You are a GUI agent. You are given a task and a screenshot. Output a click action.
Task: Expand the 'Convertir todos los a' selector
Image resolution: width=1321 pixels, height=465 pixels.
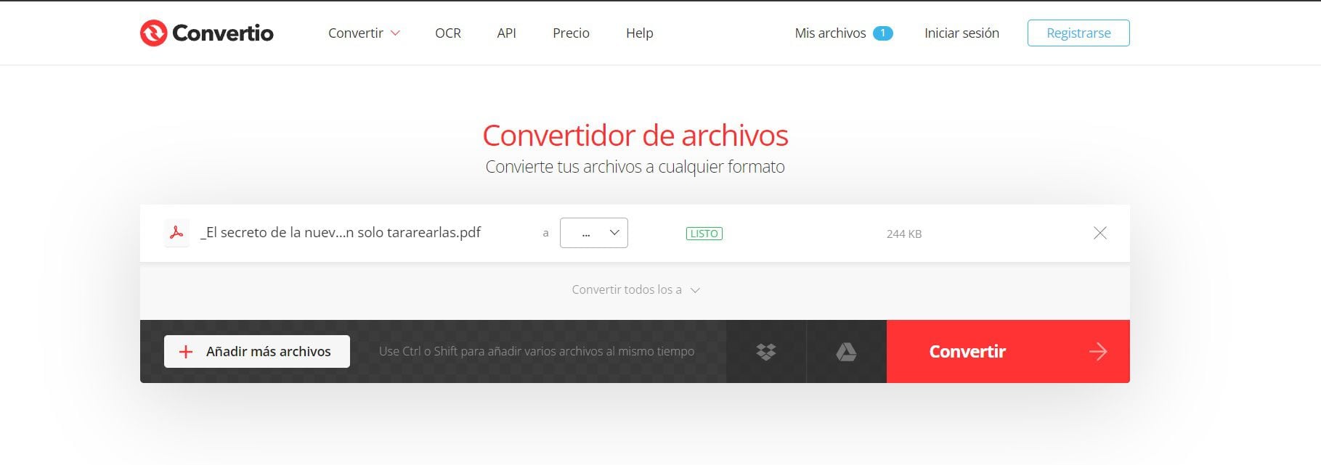click(x=635, y=290)
